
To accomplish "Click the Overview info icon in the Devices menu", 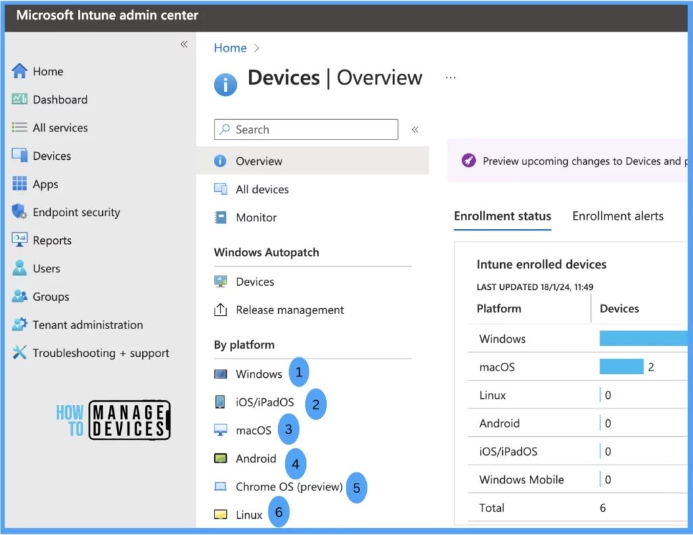I will click(x=220, y=161).
